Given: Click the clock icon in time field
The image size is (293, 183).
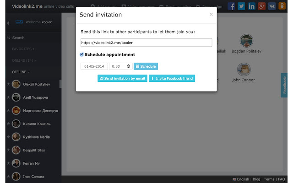Looking at the screenshot, I should tap(128, 66).
